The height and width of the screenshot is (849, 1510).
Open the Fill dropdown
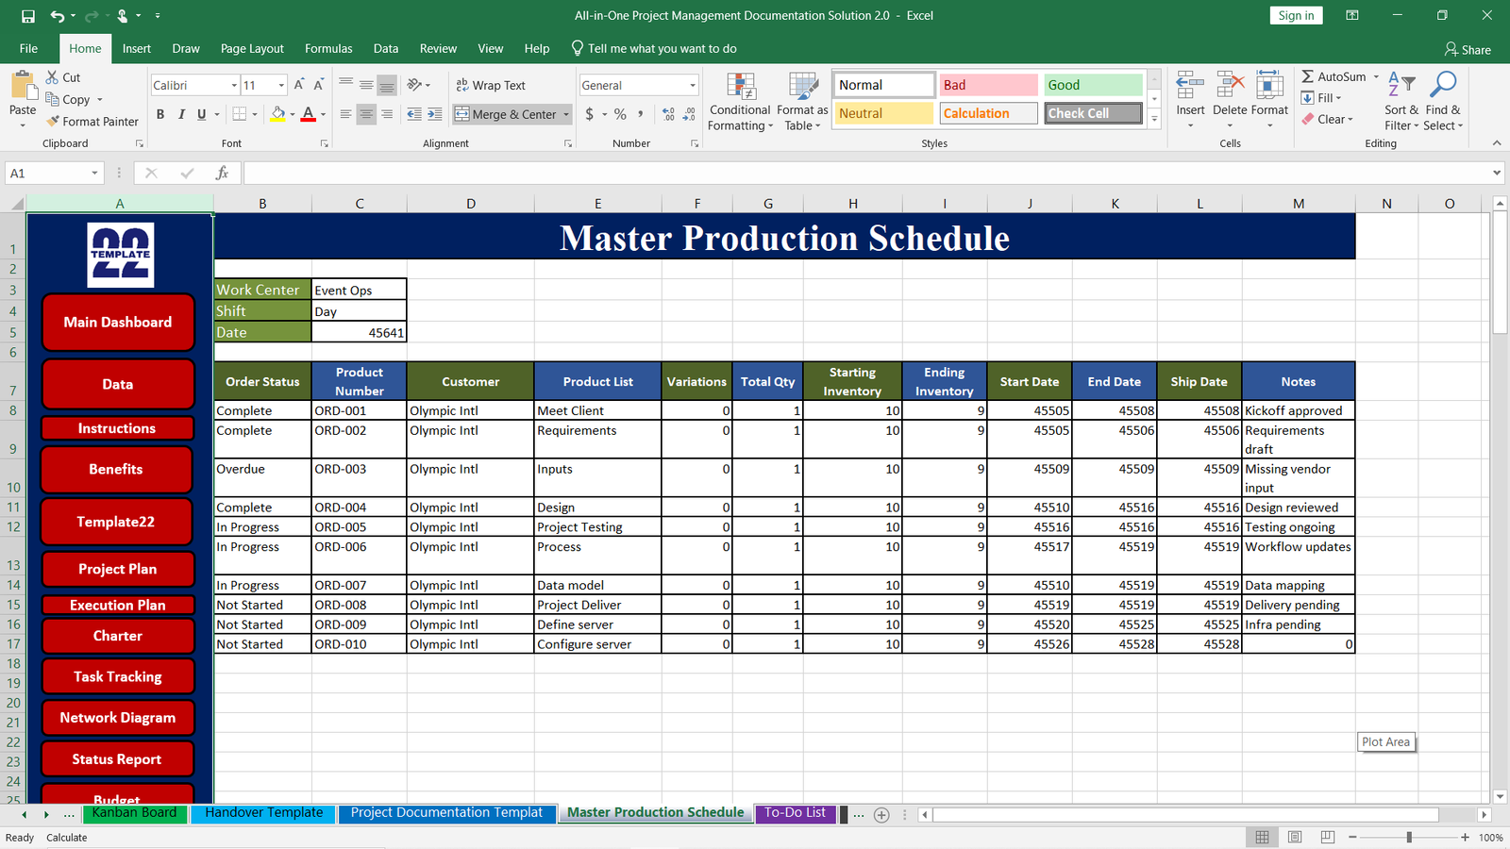[x=1321, y=98]
